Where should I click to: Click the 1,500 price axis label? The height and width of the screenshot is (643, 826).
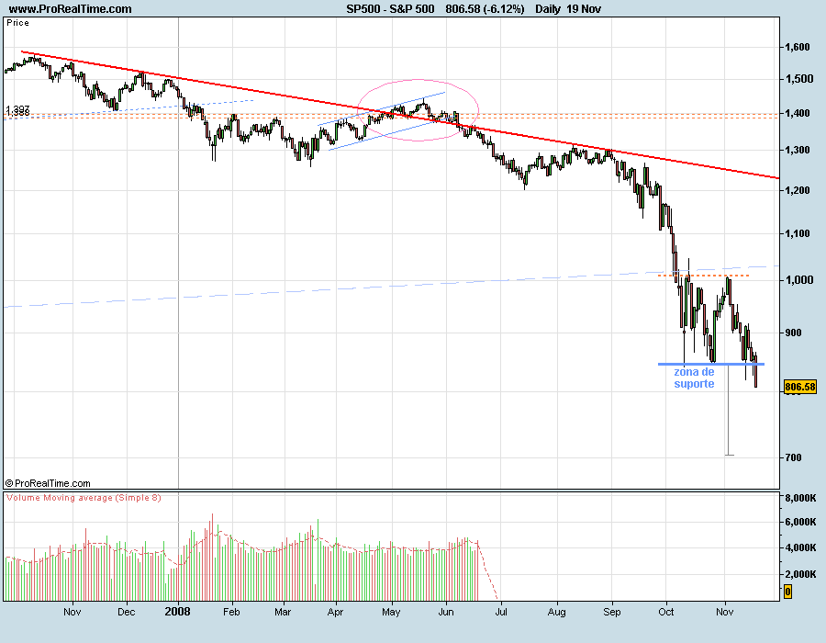[x=799, y=79]
